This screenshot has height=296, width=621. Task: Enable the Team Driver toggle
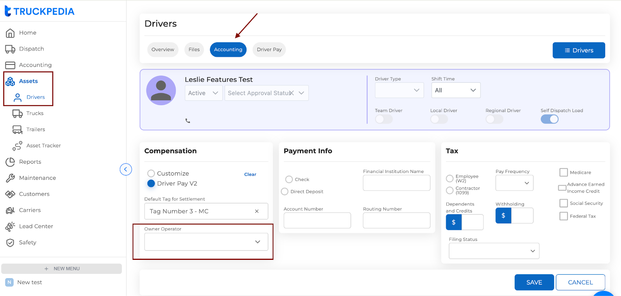click(384, 119)
